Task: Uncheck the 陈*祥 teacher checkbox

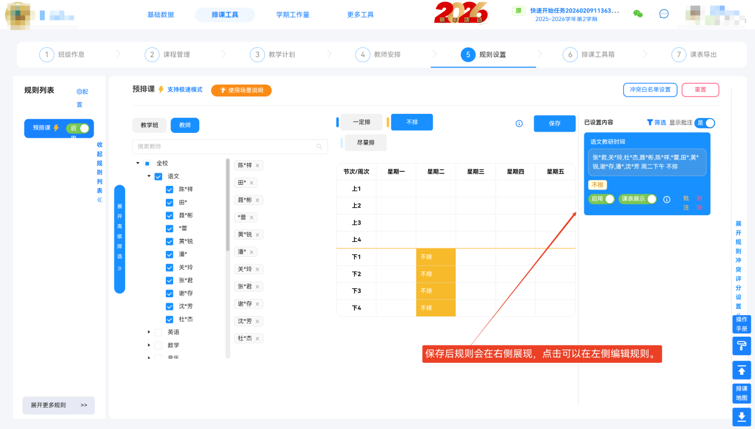Action: (169, 189)
